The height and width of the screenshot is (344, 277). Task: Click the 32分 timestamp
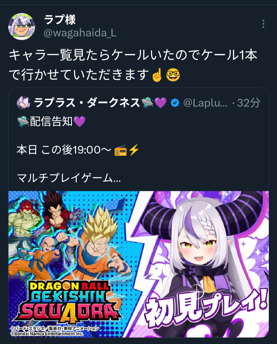tap(249, 103)
